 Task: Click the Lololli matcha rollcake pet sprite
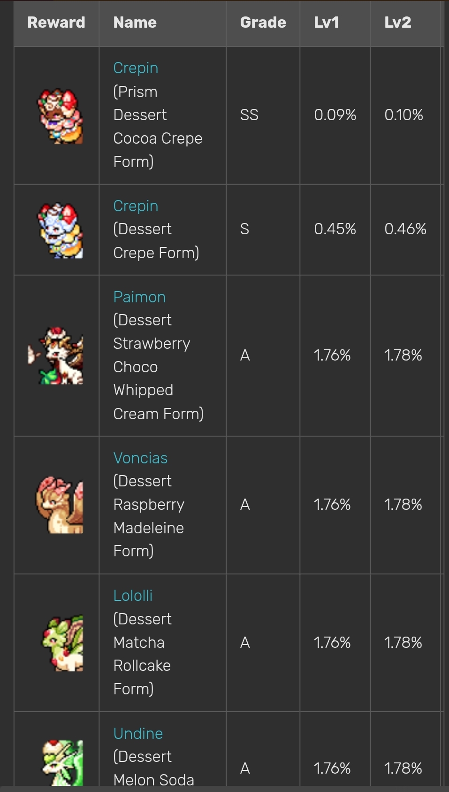coord(63,643)
